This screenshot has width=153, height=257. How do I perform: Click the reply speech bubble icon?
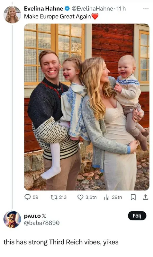pyautogui.click(x=27, y=197)
